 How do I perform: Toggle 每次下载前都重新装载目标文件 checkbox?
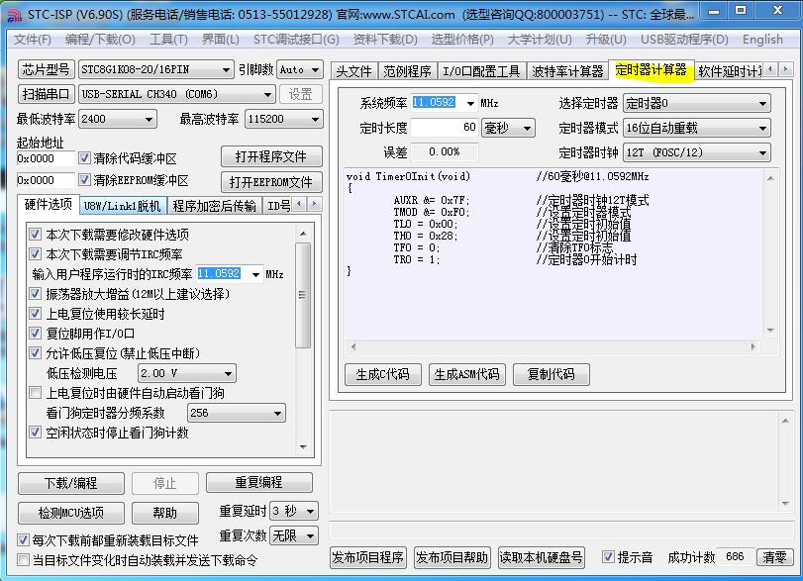[23, 539]
